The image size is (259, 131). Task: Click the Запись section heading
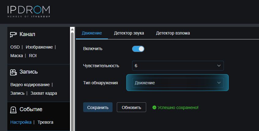click(28, 72)
